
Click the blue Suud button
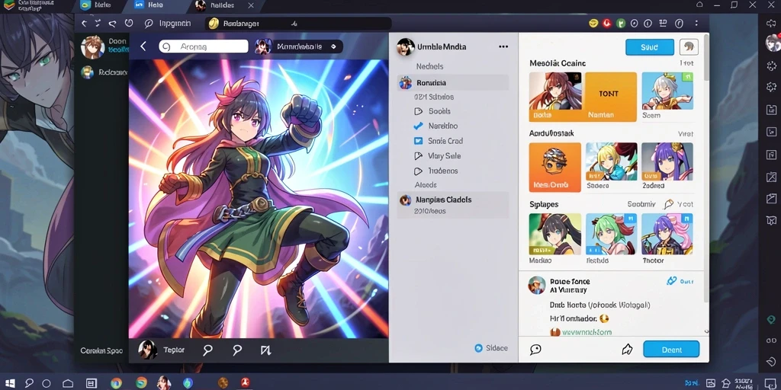pyautogui.click(x=650, y=47)
